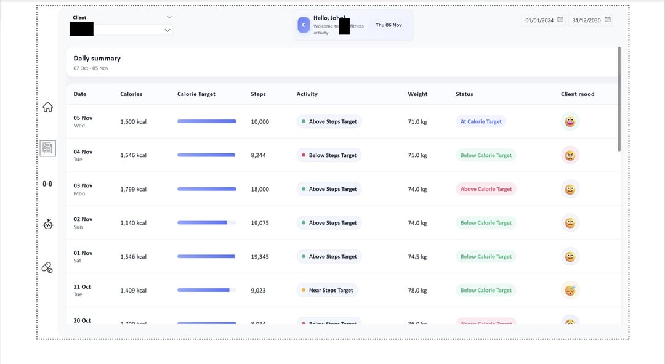The image size is (665, 364).
Task: Click the Date column header
Action: [80, 94]
